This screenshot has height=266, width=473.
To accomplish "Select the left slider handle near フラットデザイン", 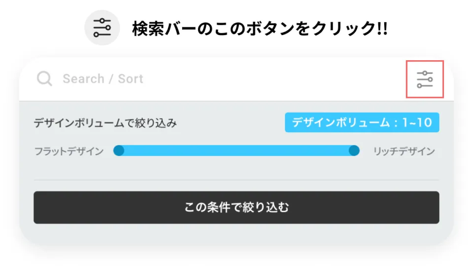I will point(119,151).
